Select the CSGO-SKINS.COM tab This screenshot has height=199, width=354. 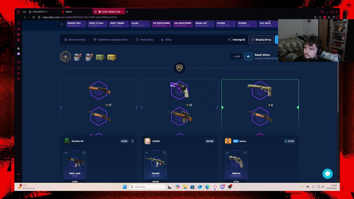(x=109, y=12)
